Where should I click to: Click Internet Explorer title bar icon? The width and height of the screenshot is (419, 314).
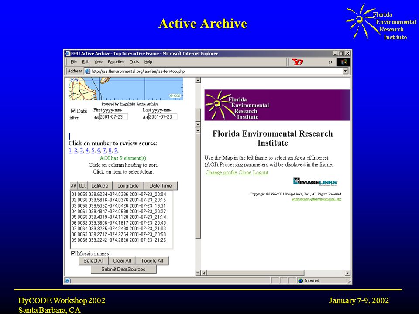(68, 53)
